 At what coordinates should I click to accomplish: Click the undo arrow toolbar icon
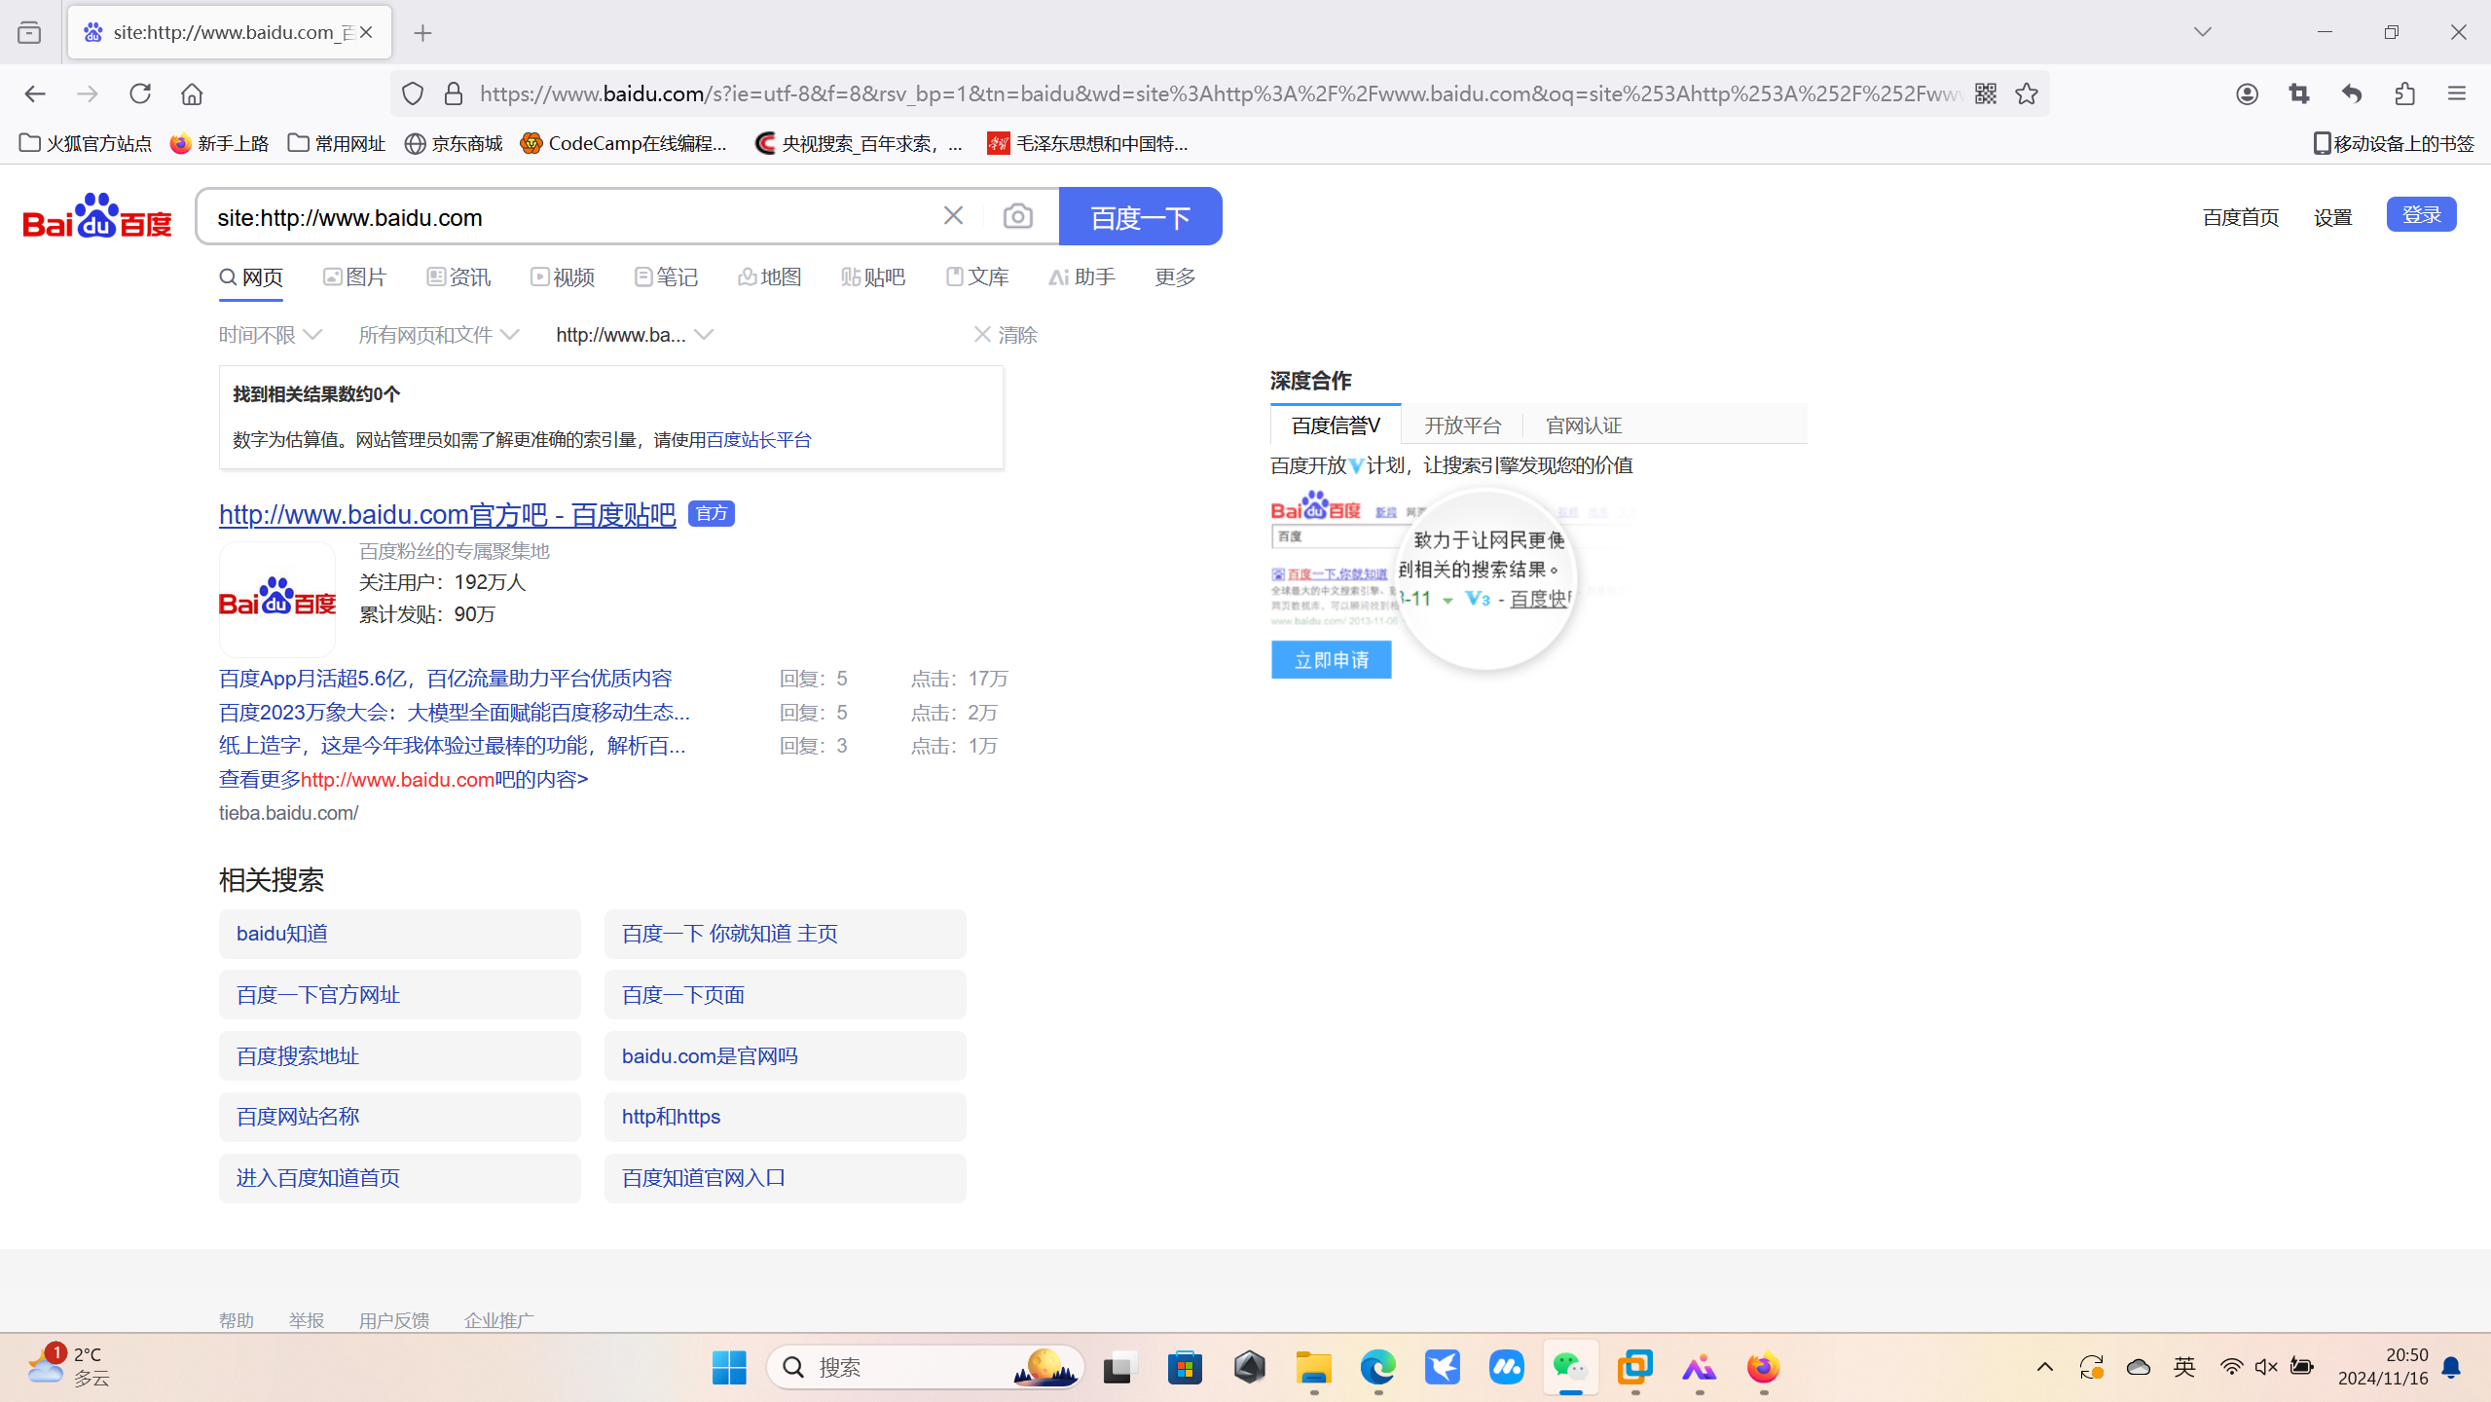tap(2352, 93)
